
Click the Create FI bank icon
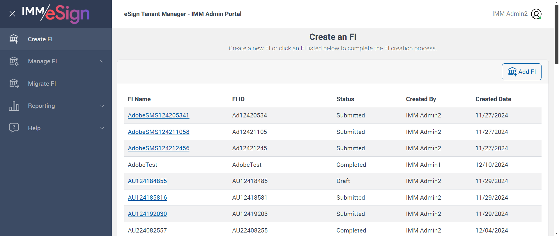14,39
